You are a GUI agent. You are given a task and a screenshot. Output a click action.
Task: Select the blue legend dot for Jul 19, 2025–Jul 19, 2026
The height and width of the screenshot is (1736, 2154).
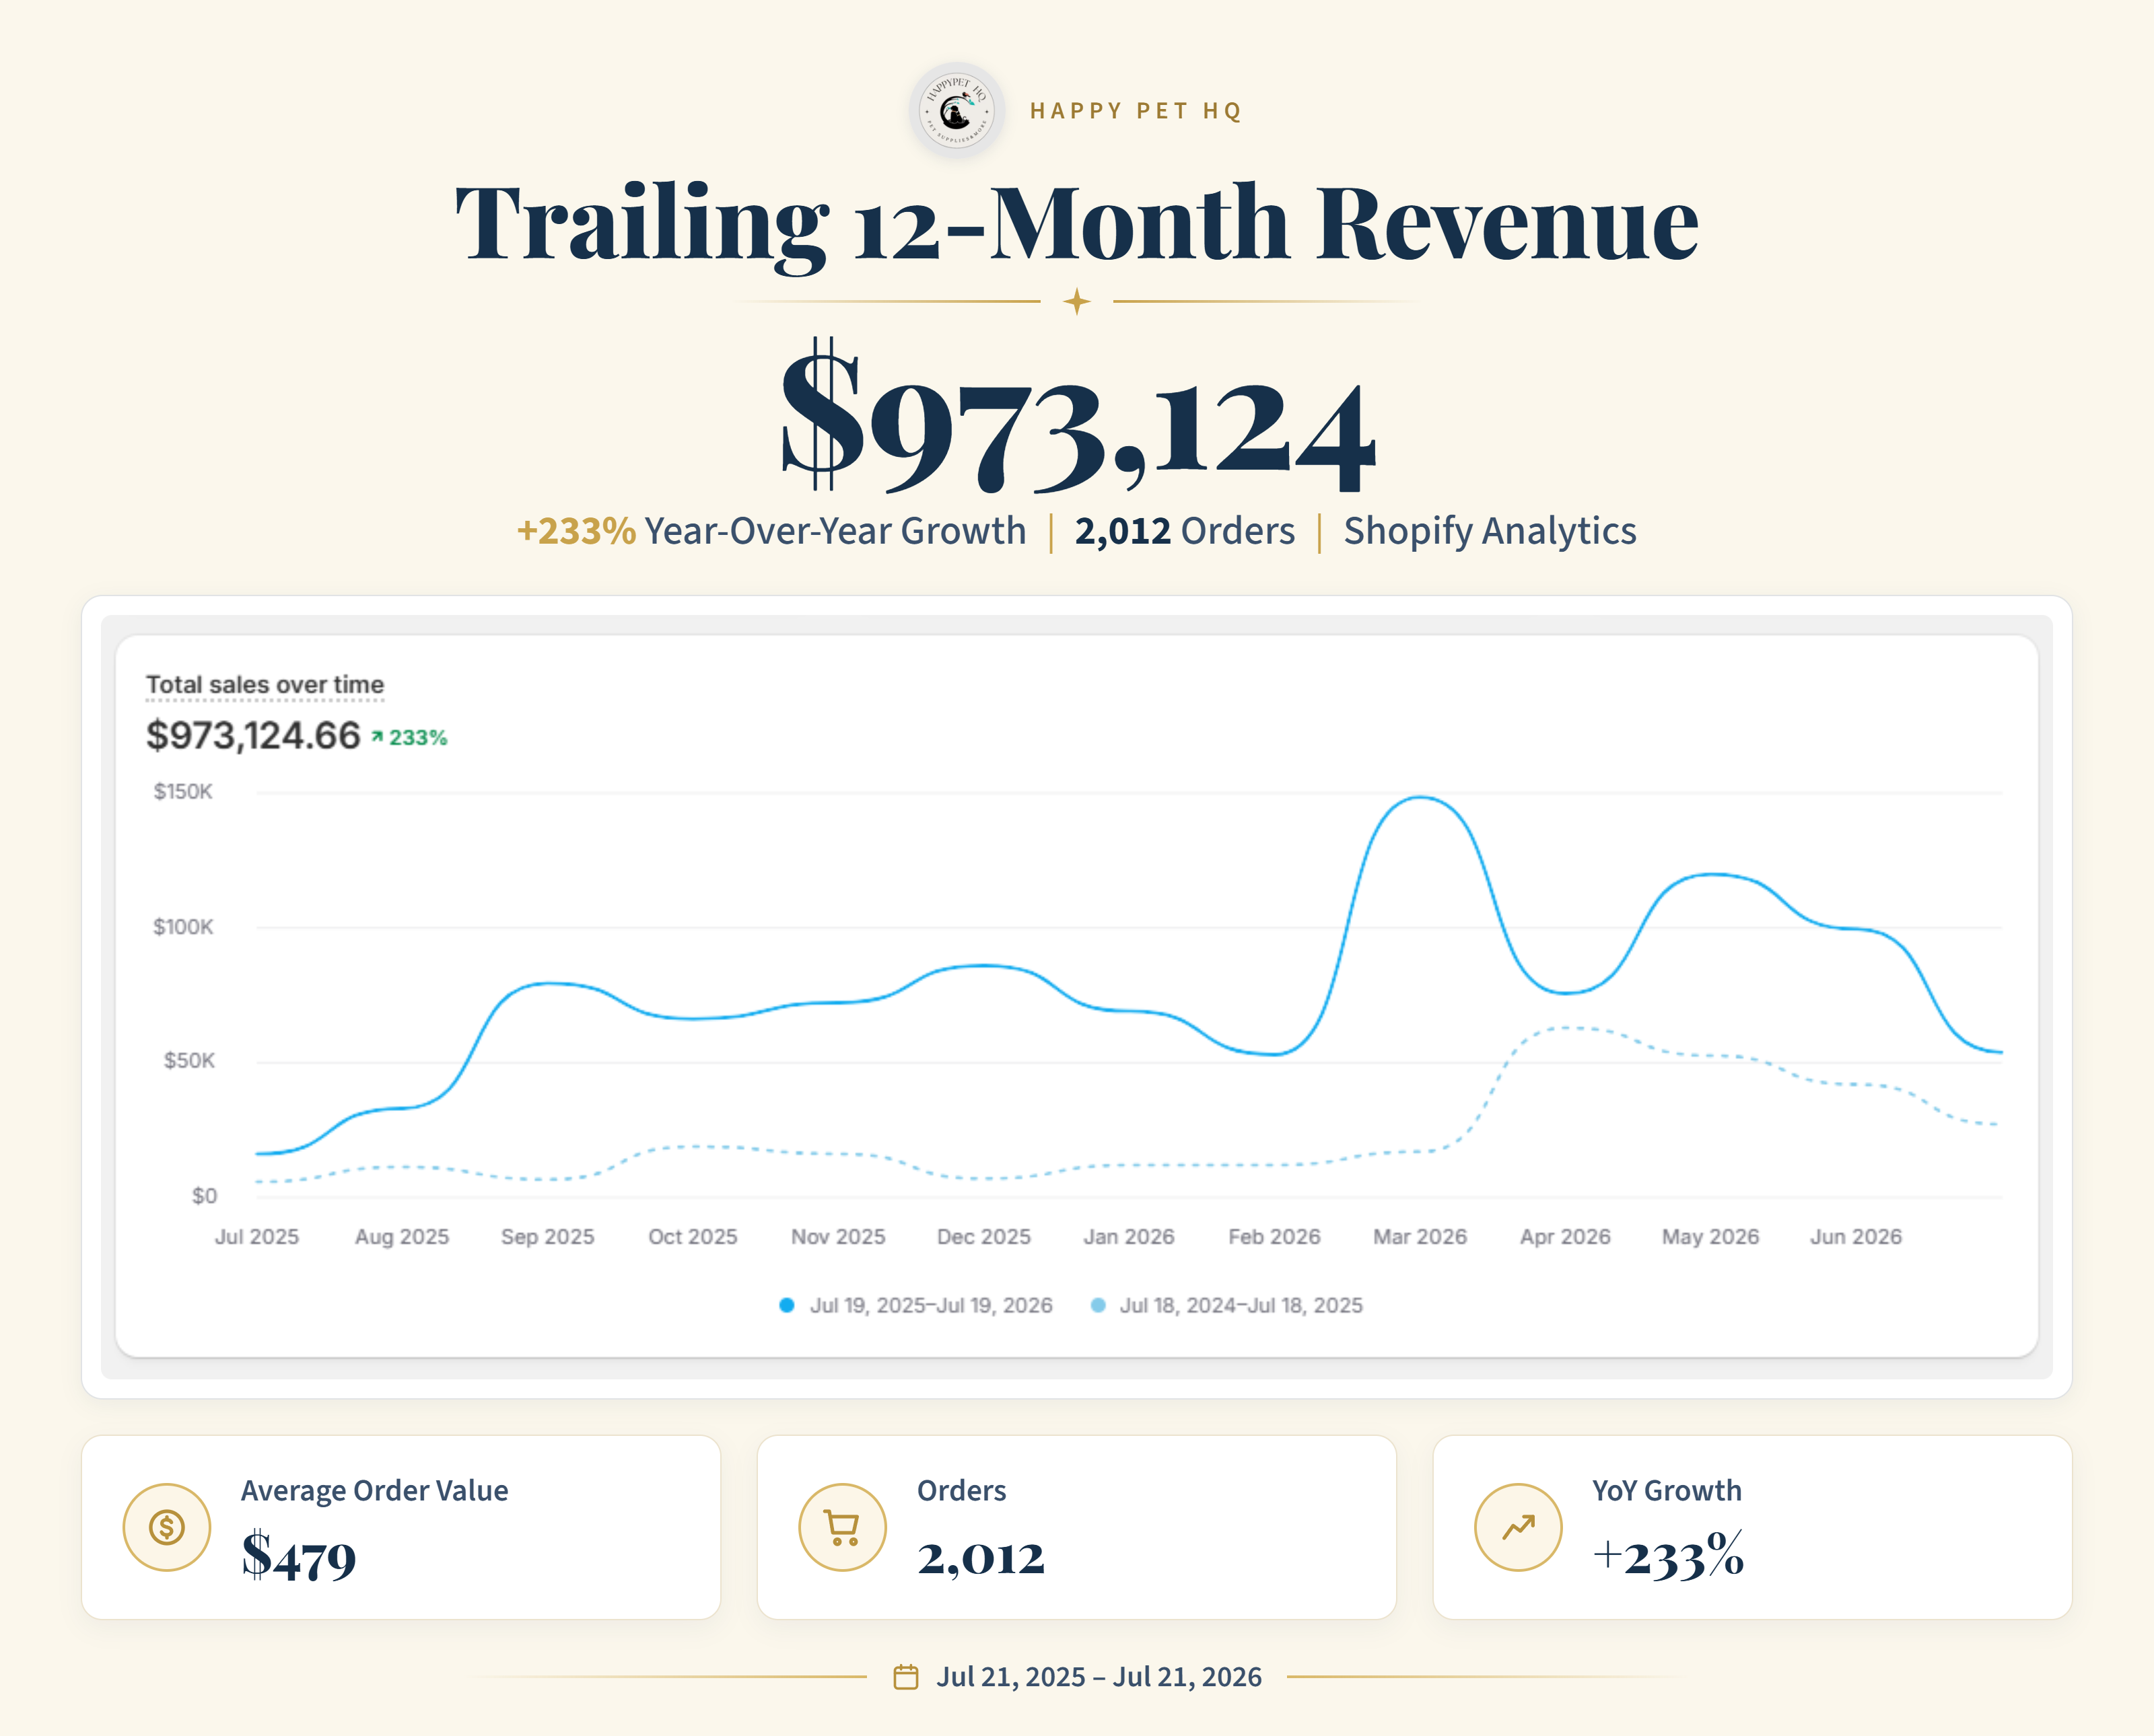pos(786,1305)
